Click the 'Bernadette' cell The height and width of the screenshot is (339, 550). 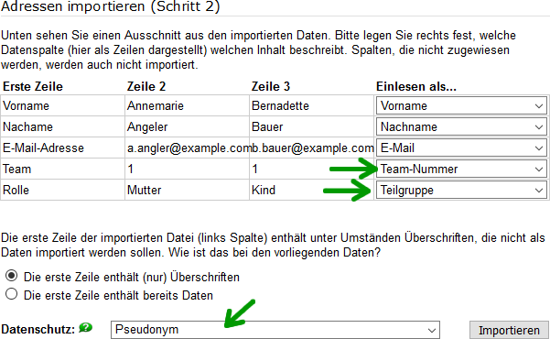coord(311,105)
